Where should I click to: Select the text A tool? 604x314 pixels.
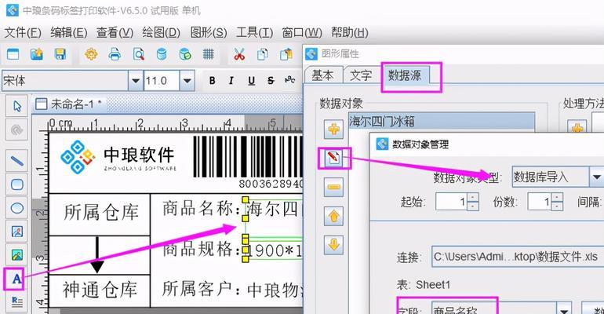click(16, 279)
